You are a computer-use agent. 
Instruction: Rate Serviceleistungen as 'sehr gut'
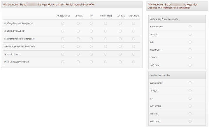[x=78, y=54]
